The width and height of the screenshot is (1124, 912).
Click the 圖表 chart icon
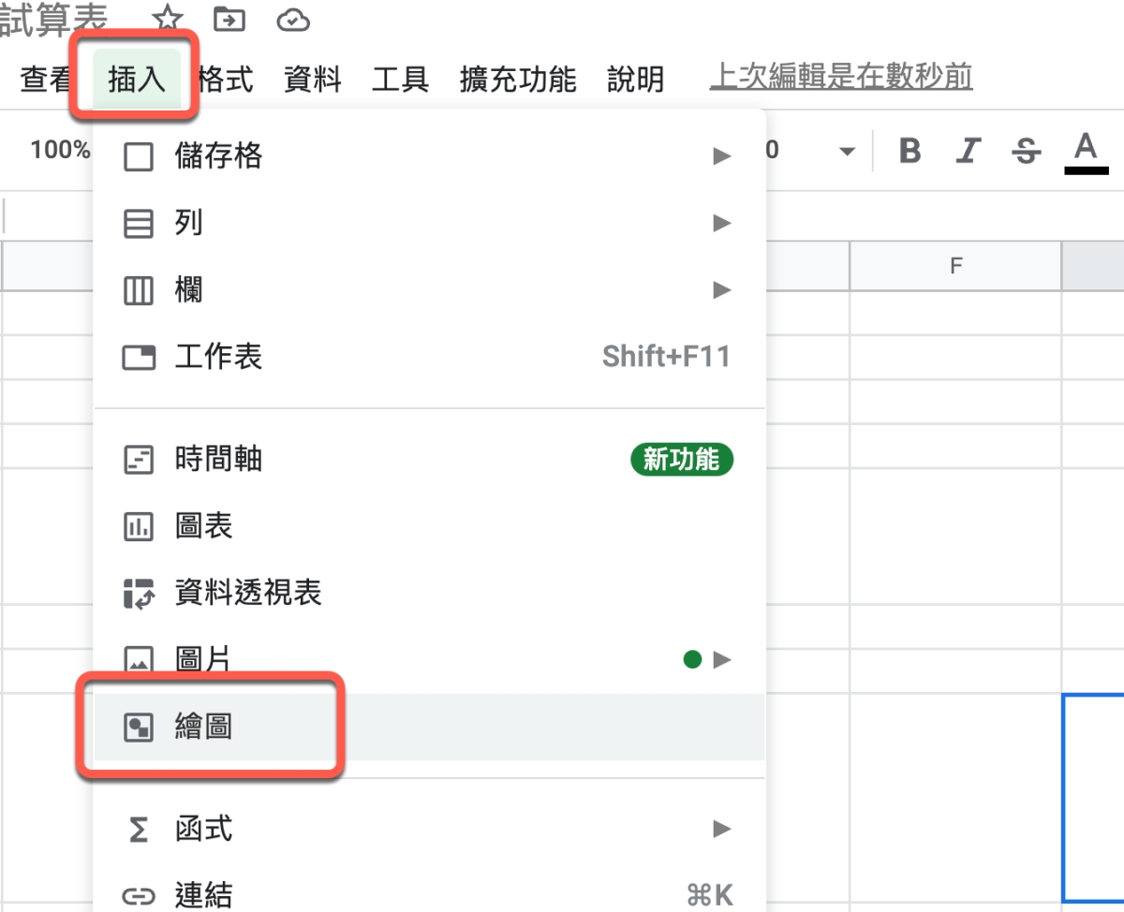coord(139,527)
